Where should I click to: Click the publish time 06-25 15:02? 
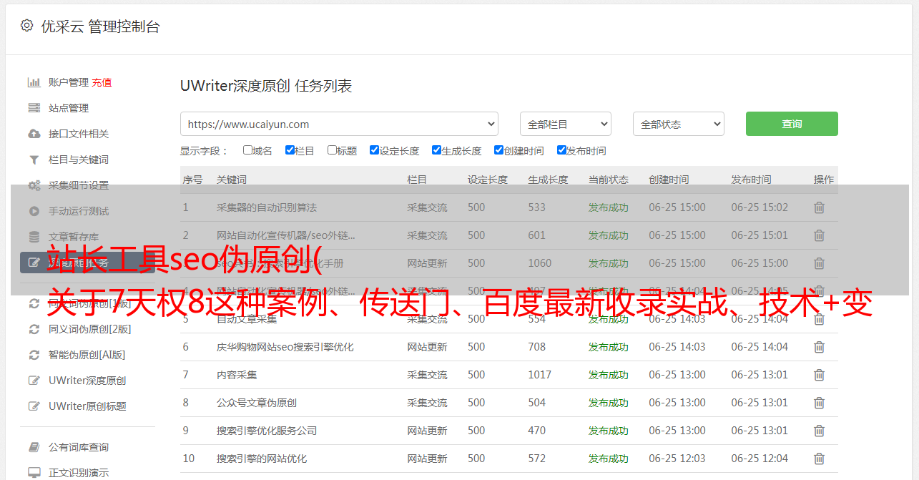[x=760, y=207]
